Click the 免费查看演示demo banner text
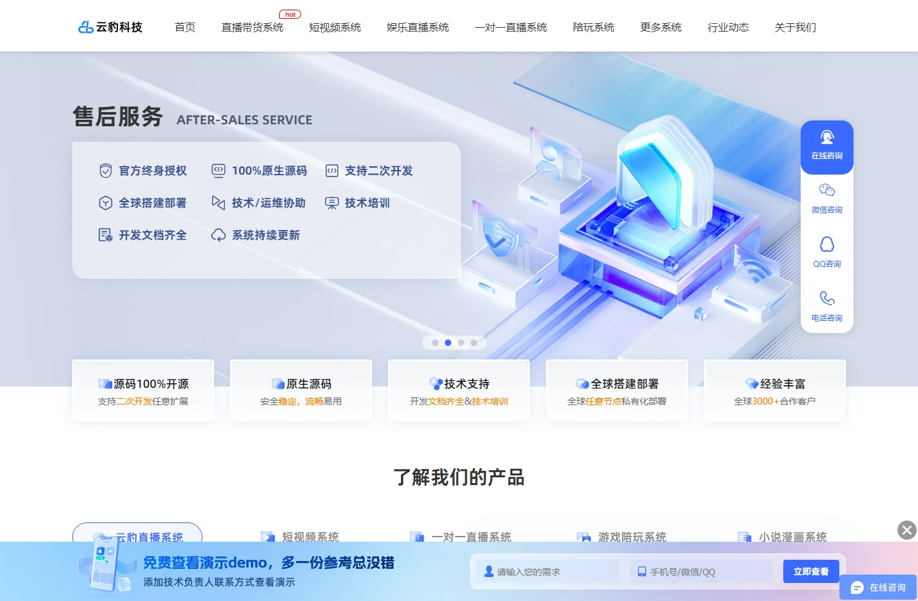This screenshot has height=601, width=918. (268, 562)
